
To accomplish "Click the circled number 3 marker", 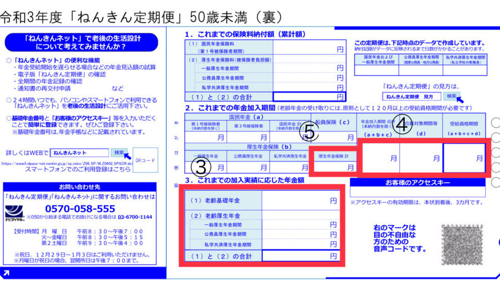I will tap(202, 166).
